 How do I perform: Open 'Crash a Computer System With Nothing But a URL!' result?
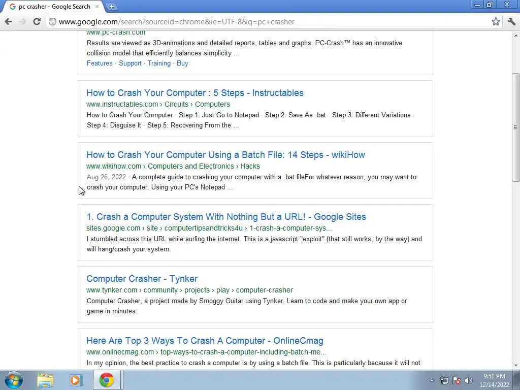pyautogui.click(x=226, y=217)
